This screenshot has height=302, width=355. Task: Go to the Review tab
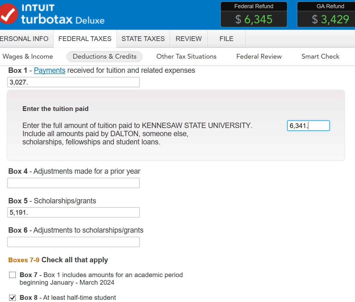(189, 39)
